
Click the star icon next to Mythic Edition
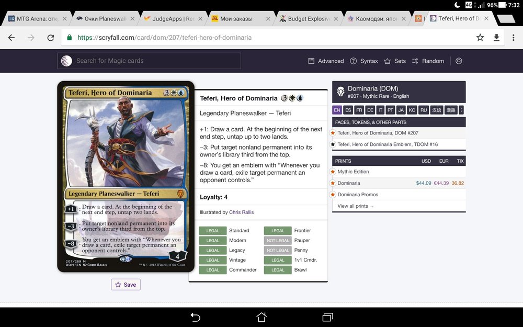tap(332, 171)
